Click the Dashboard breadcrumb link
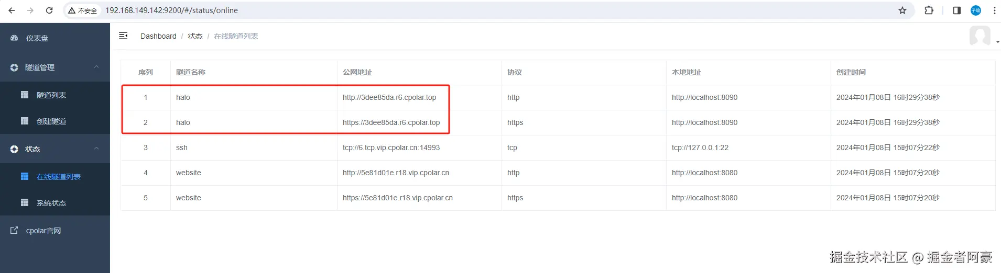This screenshot has width=1001, height=273. click(x=158, y=36)
